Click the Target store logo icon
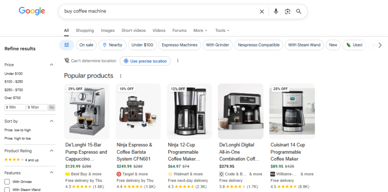 tap(119, 174)
